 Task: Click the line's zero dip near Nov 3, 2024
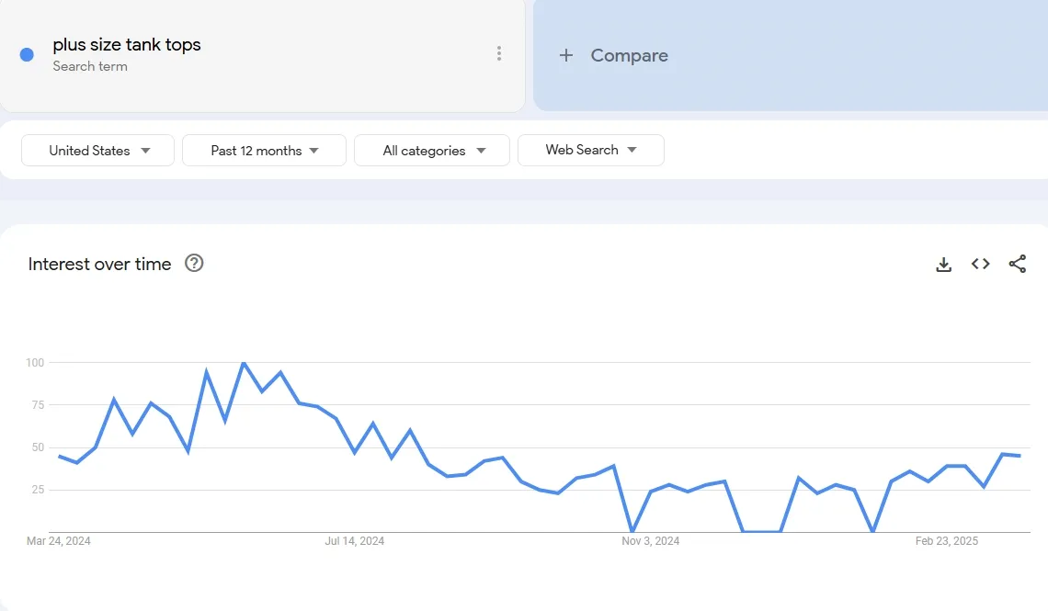click(x=632, y=531)
